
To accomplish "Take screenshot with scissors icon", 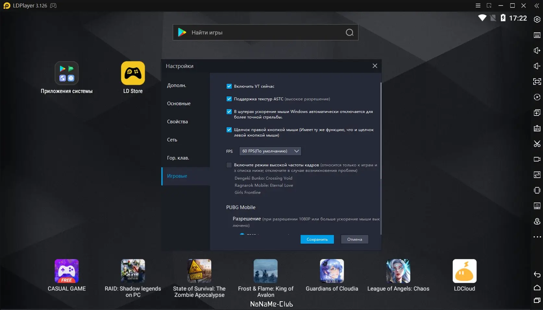I will (x=537, y=144).
